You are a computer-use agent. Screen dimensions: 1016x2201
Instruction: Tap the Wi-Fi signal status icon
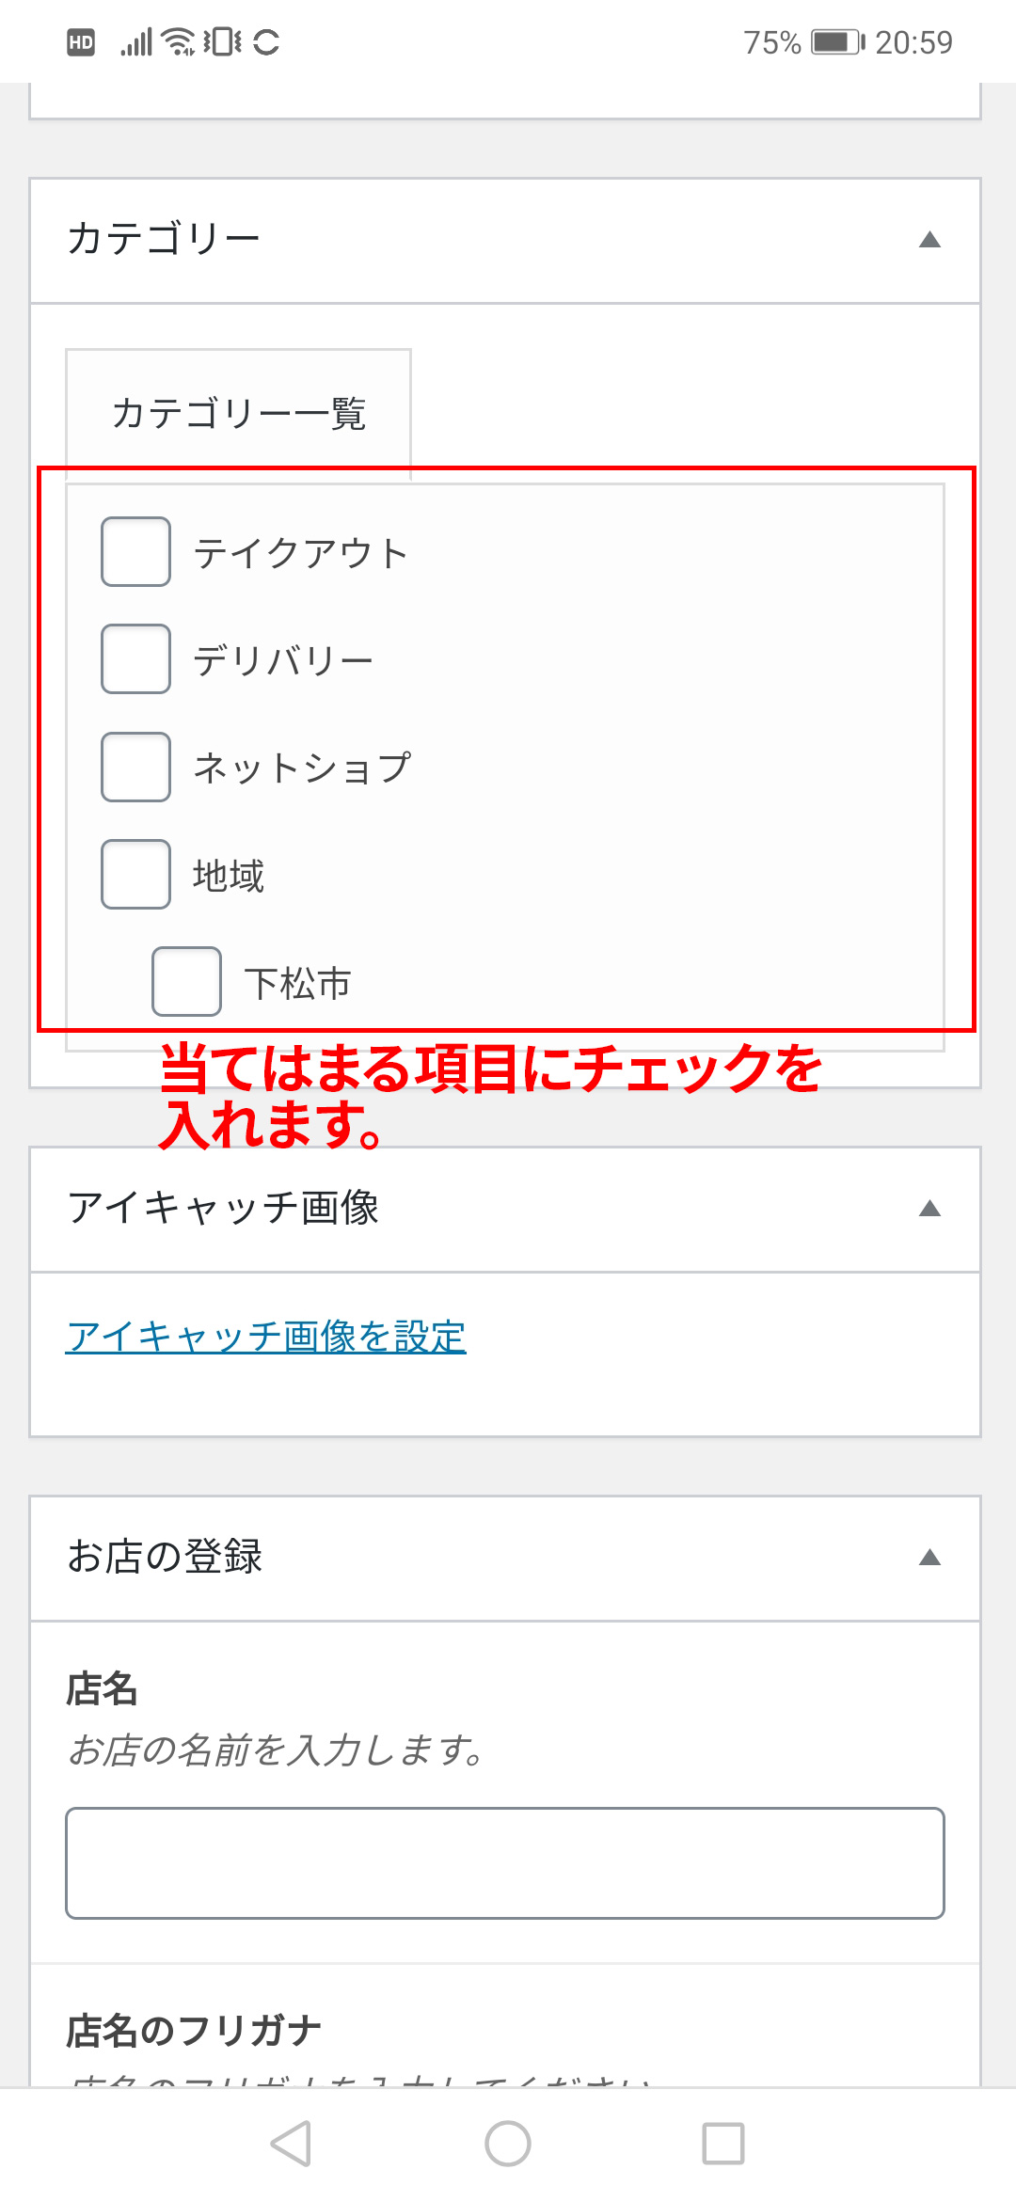point(178,42)
